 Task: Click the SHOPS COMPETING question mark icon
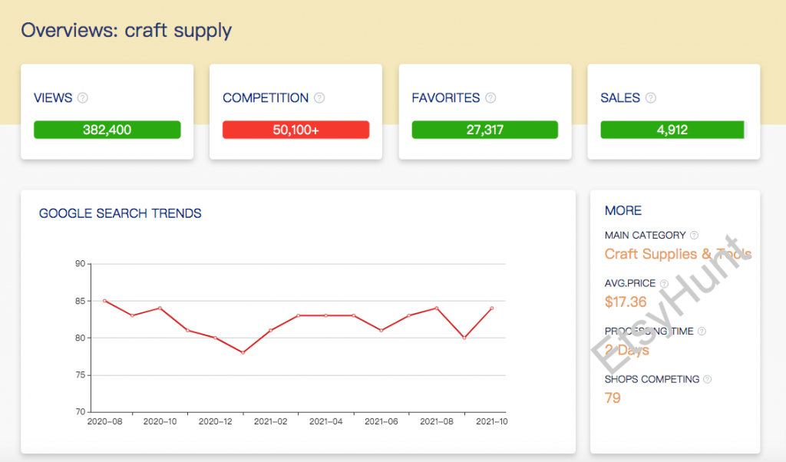pyautogui.click(x=707, y=379)
